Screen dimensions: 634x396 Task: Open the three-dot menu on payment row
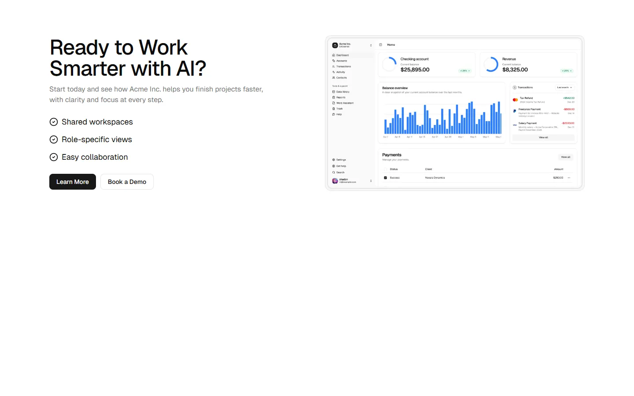click(569, 178)
